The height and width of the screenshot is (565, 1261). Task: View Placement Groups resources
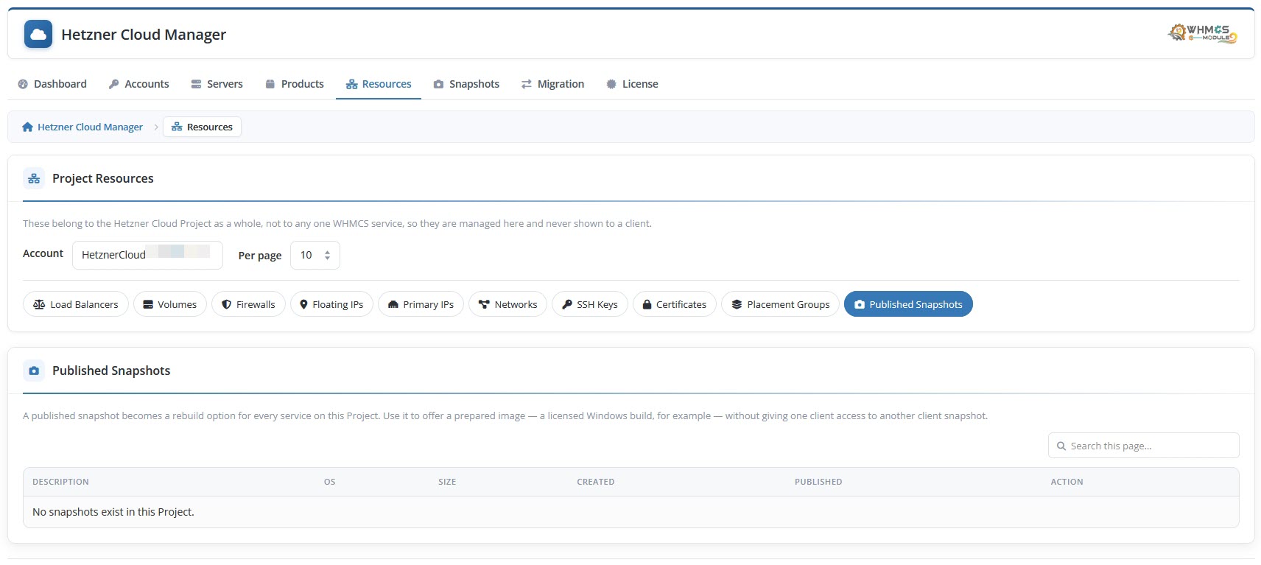click(780, 304)
